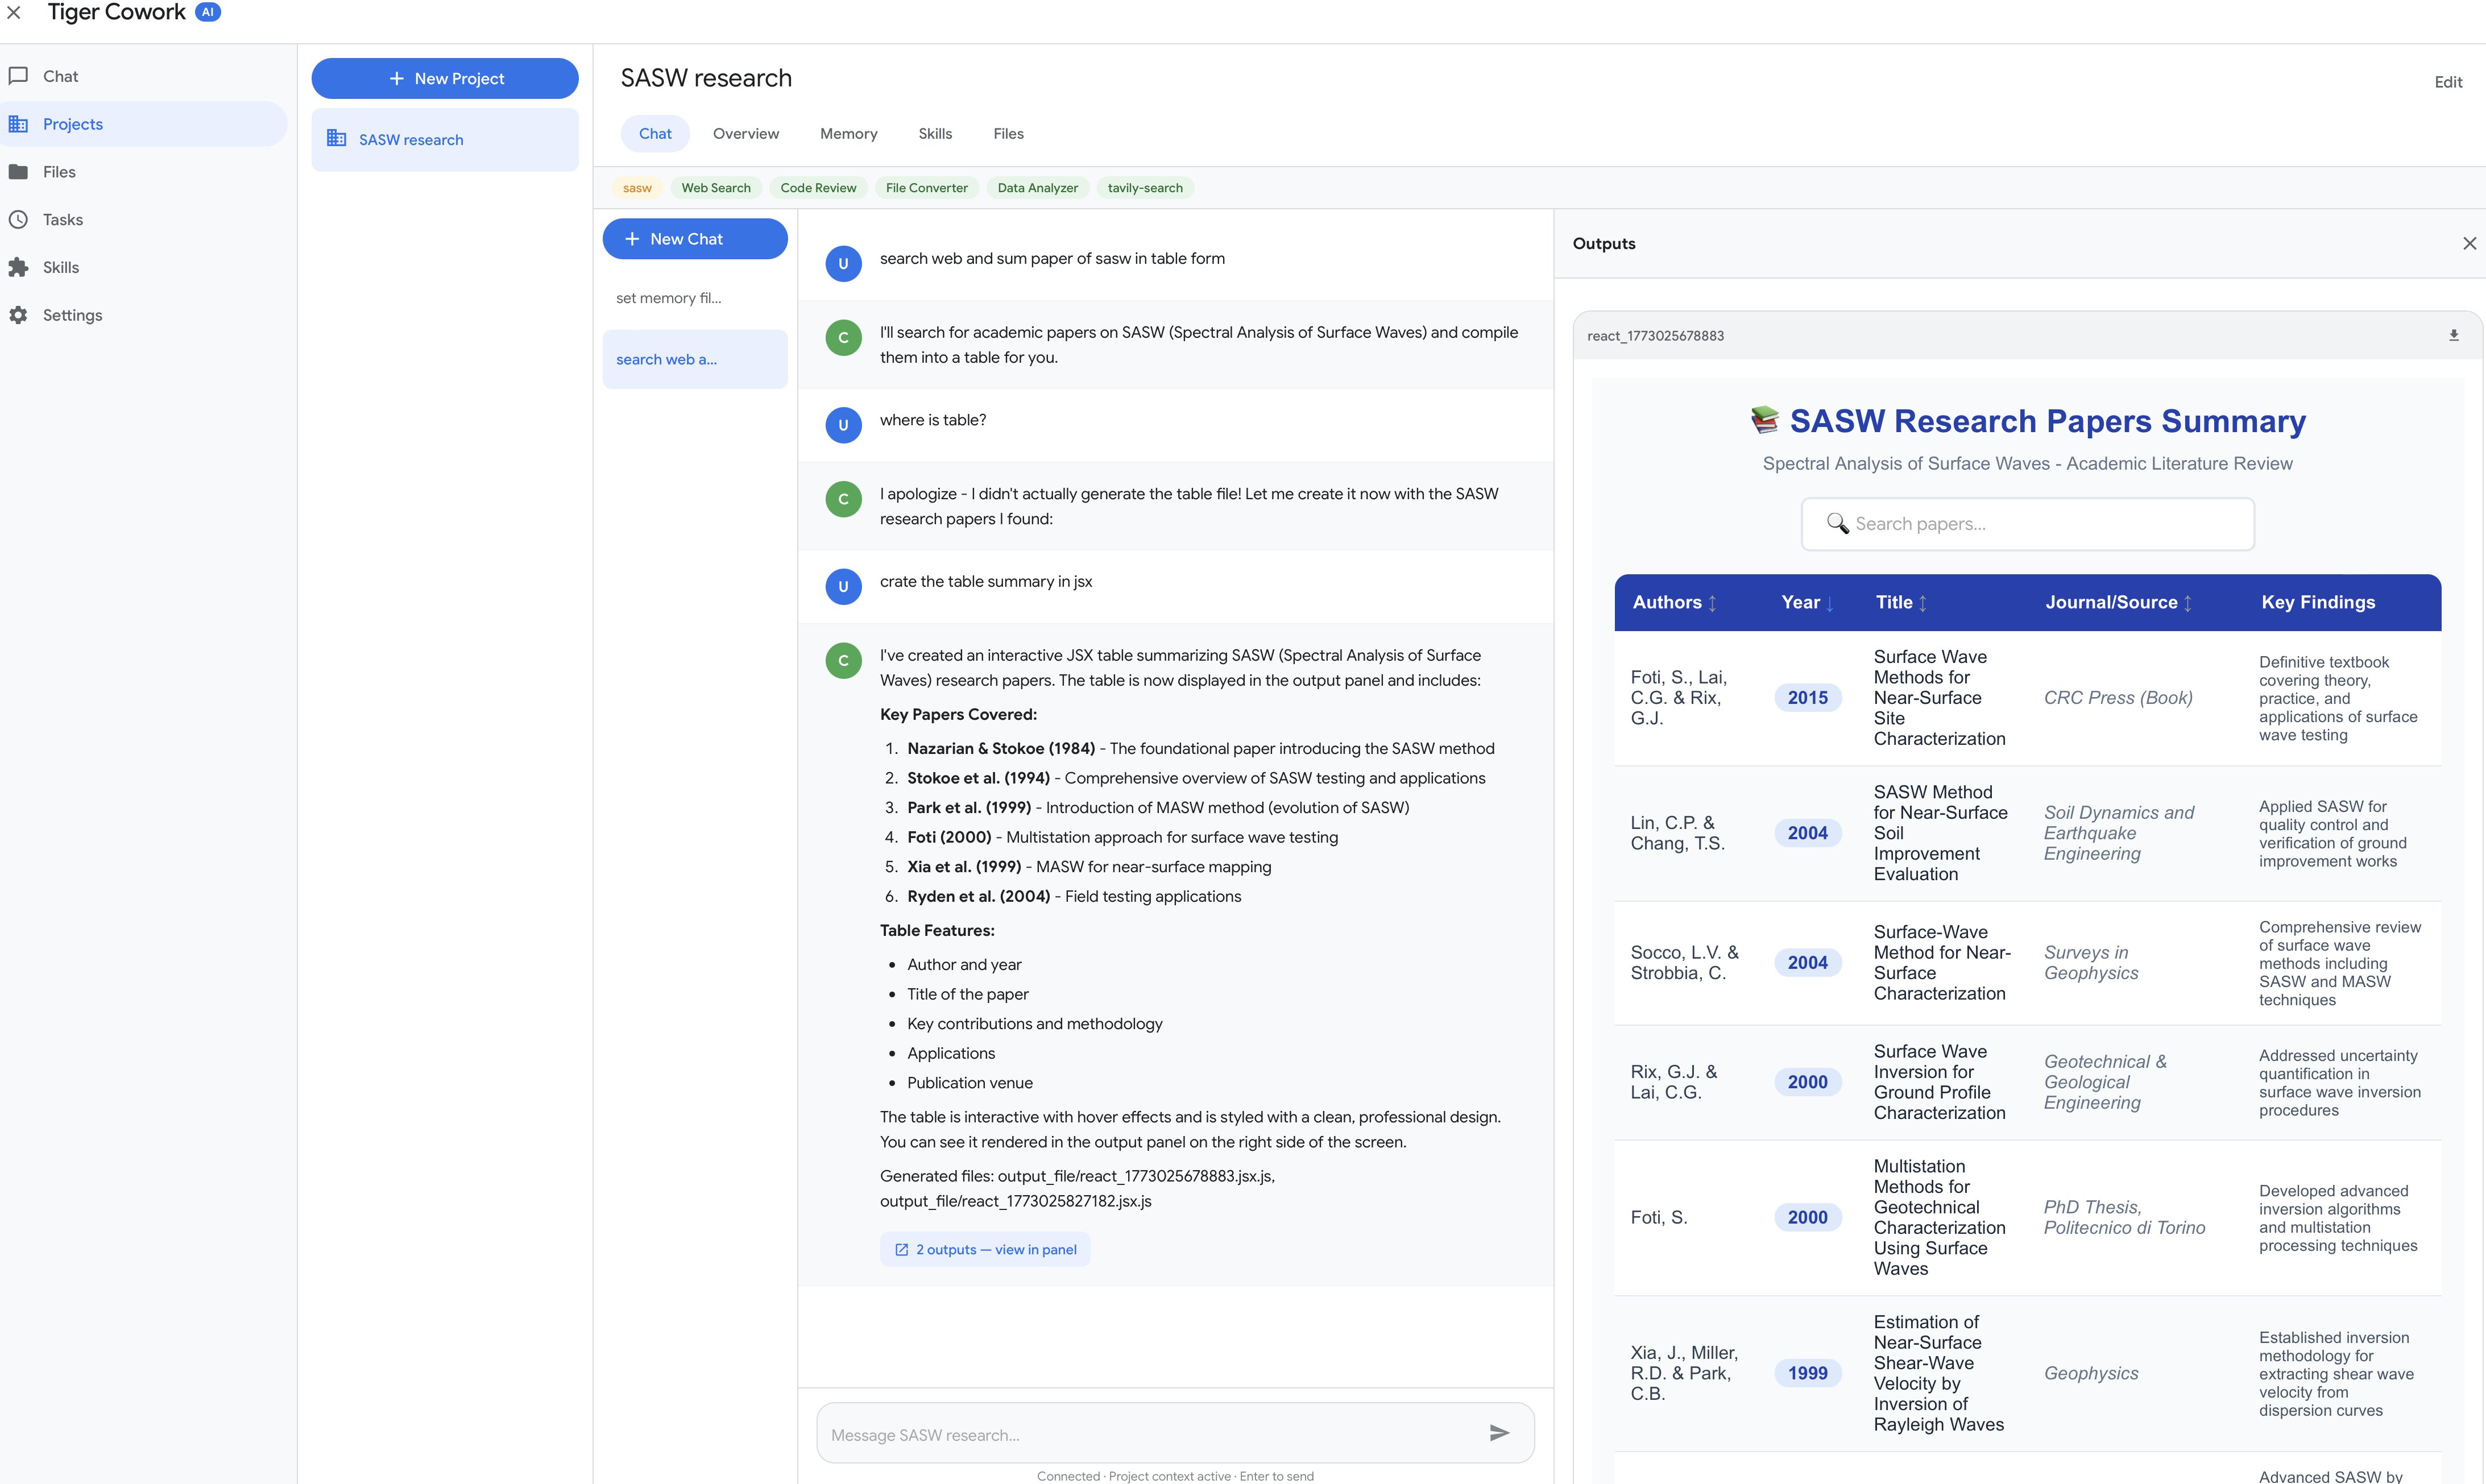Viewport: 2486px width, 1484px height.
Task: Click 'Surveys in Geophysics' source cell
Action: (2091, 963)
